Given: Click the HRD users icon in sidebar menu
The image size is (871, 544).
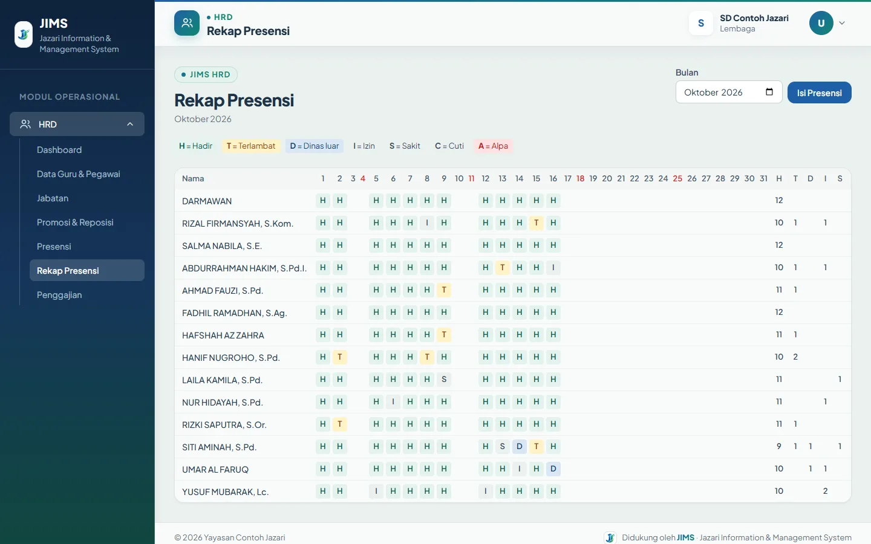Looking at the screenshot, I should 25,124.
